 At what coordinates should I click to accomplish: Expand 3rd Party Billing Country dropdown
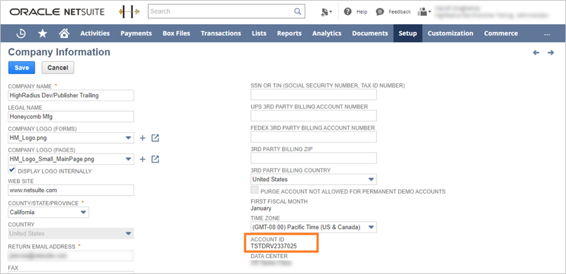[371, 179]
